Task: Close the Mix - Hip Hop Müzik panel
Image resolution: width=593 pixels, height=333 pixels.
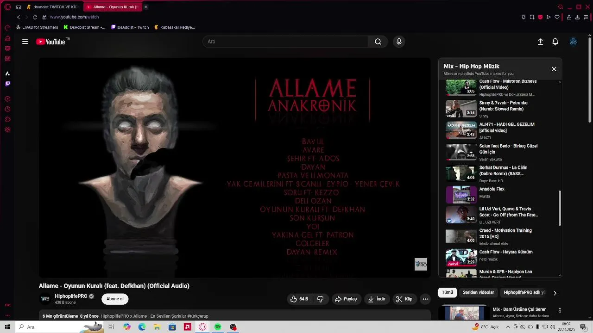Action: click(554, 69)
